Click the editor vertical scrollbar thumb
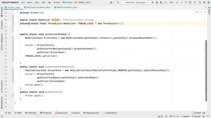The image size is (211, 118). click(206, 71)
